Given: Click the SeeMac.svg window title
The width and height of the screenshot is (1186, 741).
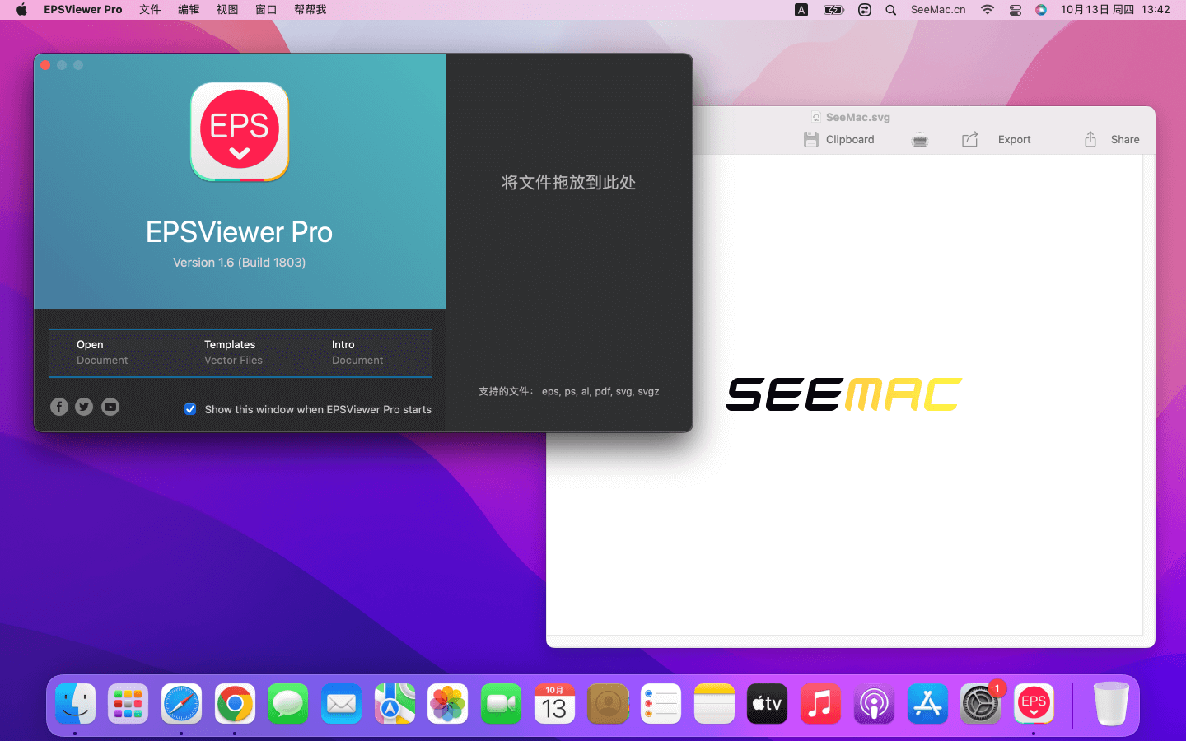Looking at the screenshot, I should [x=858, y=118].
